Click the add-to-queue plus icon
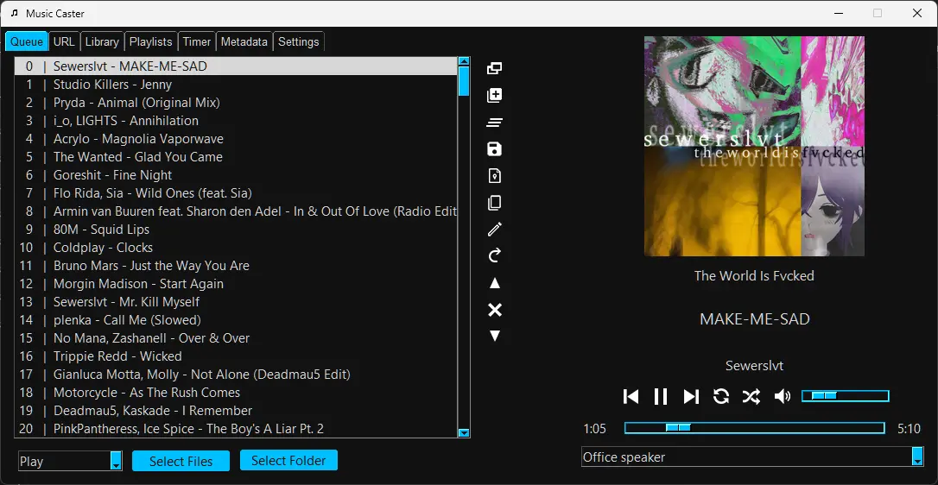 495,95
